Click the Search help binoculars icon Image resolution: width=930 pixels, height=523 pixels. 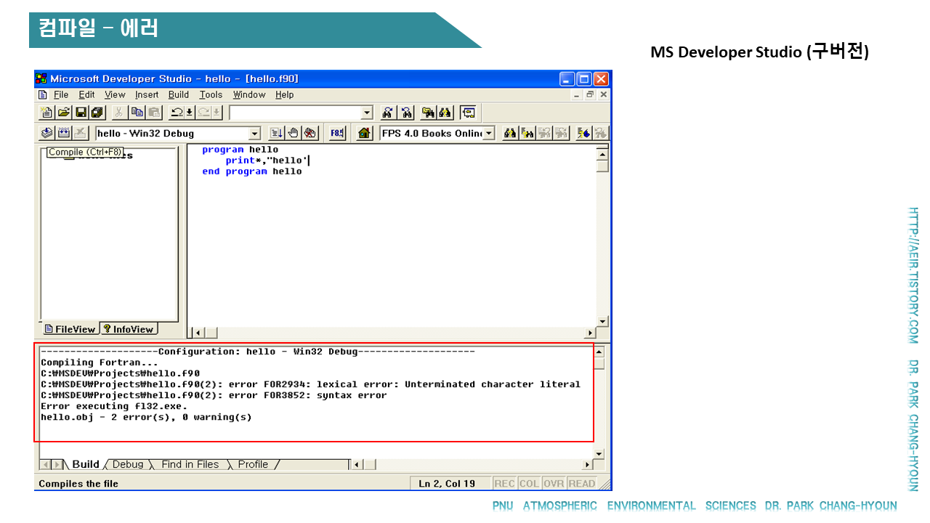pyautogui.click(x=446, y=113)
